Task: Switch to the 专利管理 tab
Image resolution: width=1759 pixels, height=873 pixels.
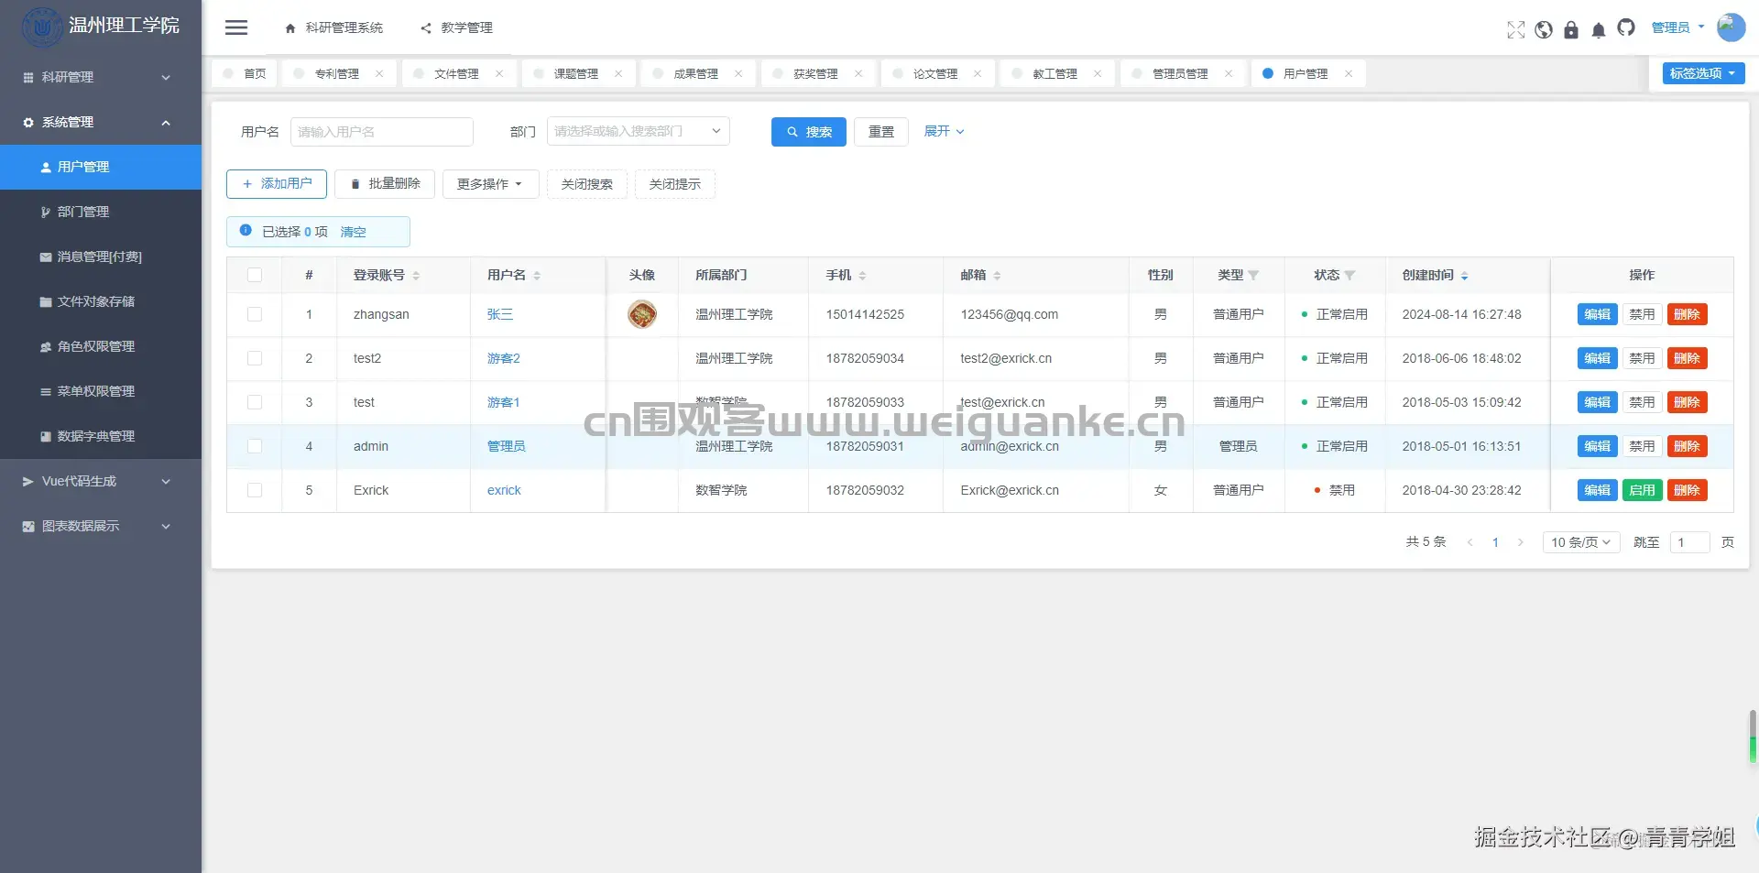Action: point(337,73)
